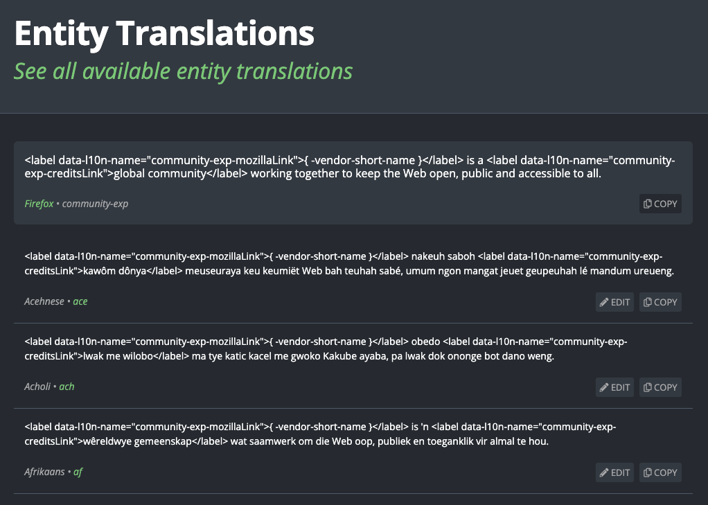Screen dimensions: 708x505
Task: Click the pencil edit icon for Afrikaans
Action: pos(602,472)
